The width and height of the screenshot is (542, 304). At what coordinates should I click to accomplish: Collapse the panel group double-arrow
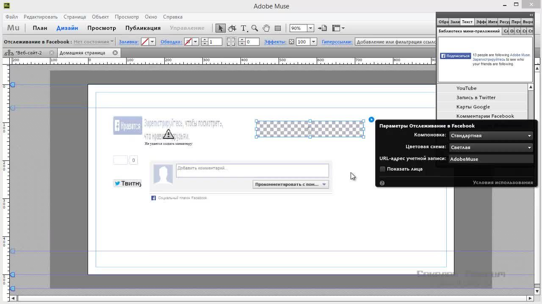point(531,15)
